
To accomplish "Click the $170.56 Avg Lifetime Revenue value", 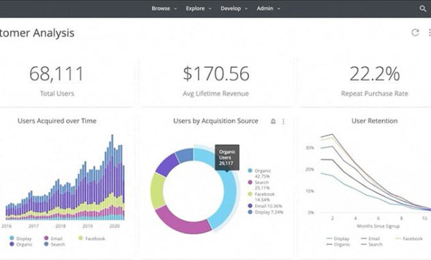I will coord(216,74).
